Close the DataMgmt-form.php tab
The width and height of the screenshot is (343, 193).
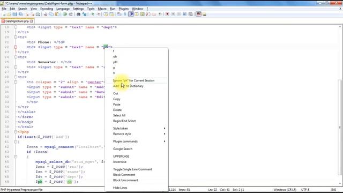tap(31, 21)
